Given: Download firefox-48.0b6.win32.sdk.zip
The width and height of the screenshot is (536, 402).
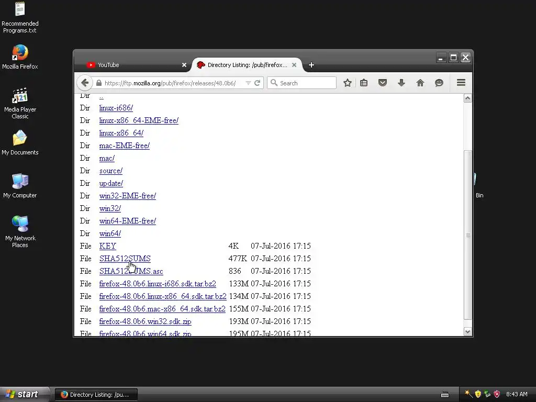Looking at the screenshot, I should [146, 322].
